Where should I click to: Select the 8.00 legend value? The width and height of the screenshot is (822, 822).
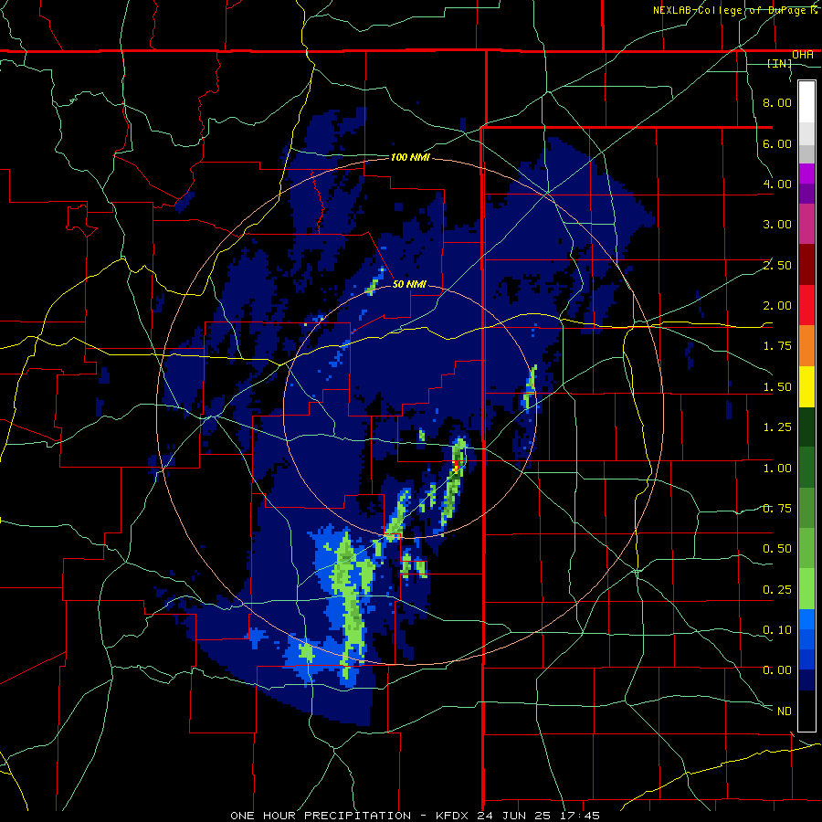pos(777,102)
